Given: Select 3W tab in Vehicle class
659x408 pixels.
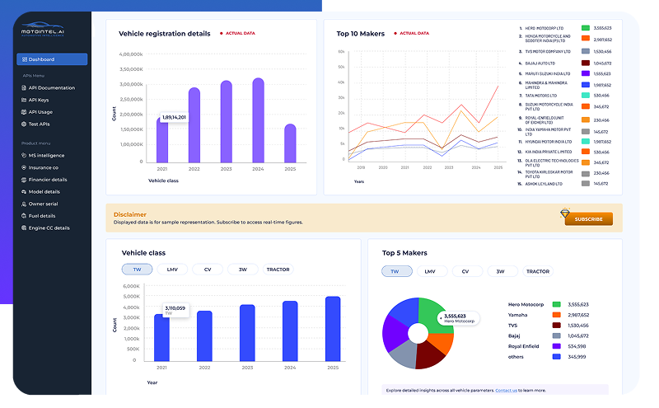Looking at the screenshot, I should (243, 270).
